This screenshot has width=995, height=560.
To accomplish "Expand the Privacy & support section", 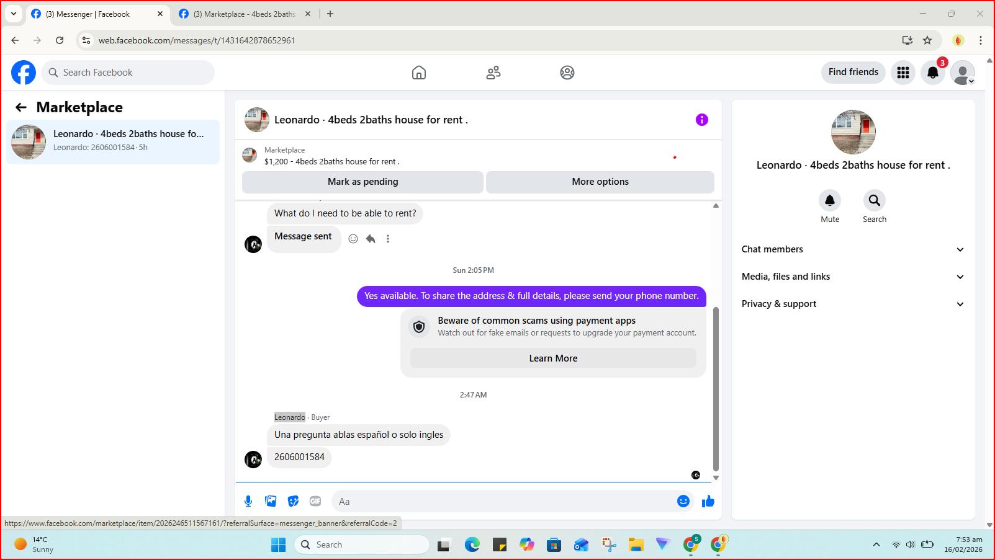I will pyautogui.click(x=853, y=304).
